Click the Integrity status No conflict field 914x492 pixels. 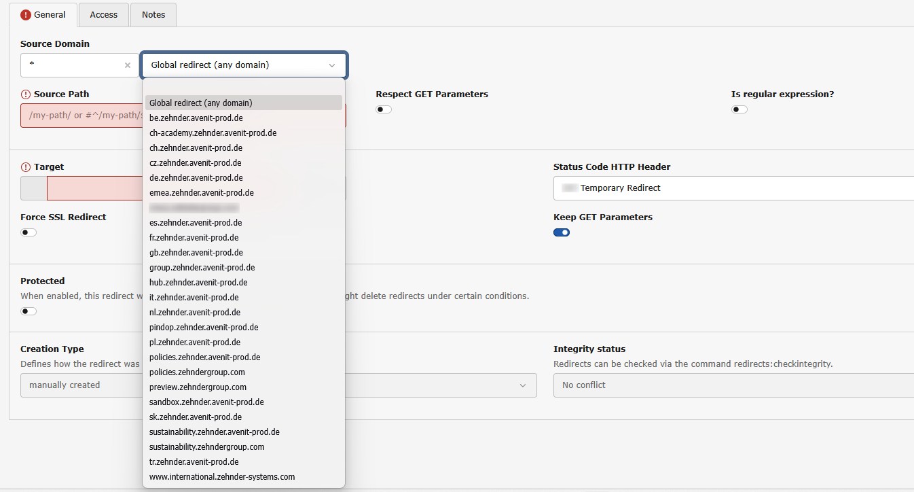(733, 385)
